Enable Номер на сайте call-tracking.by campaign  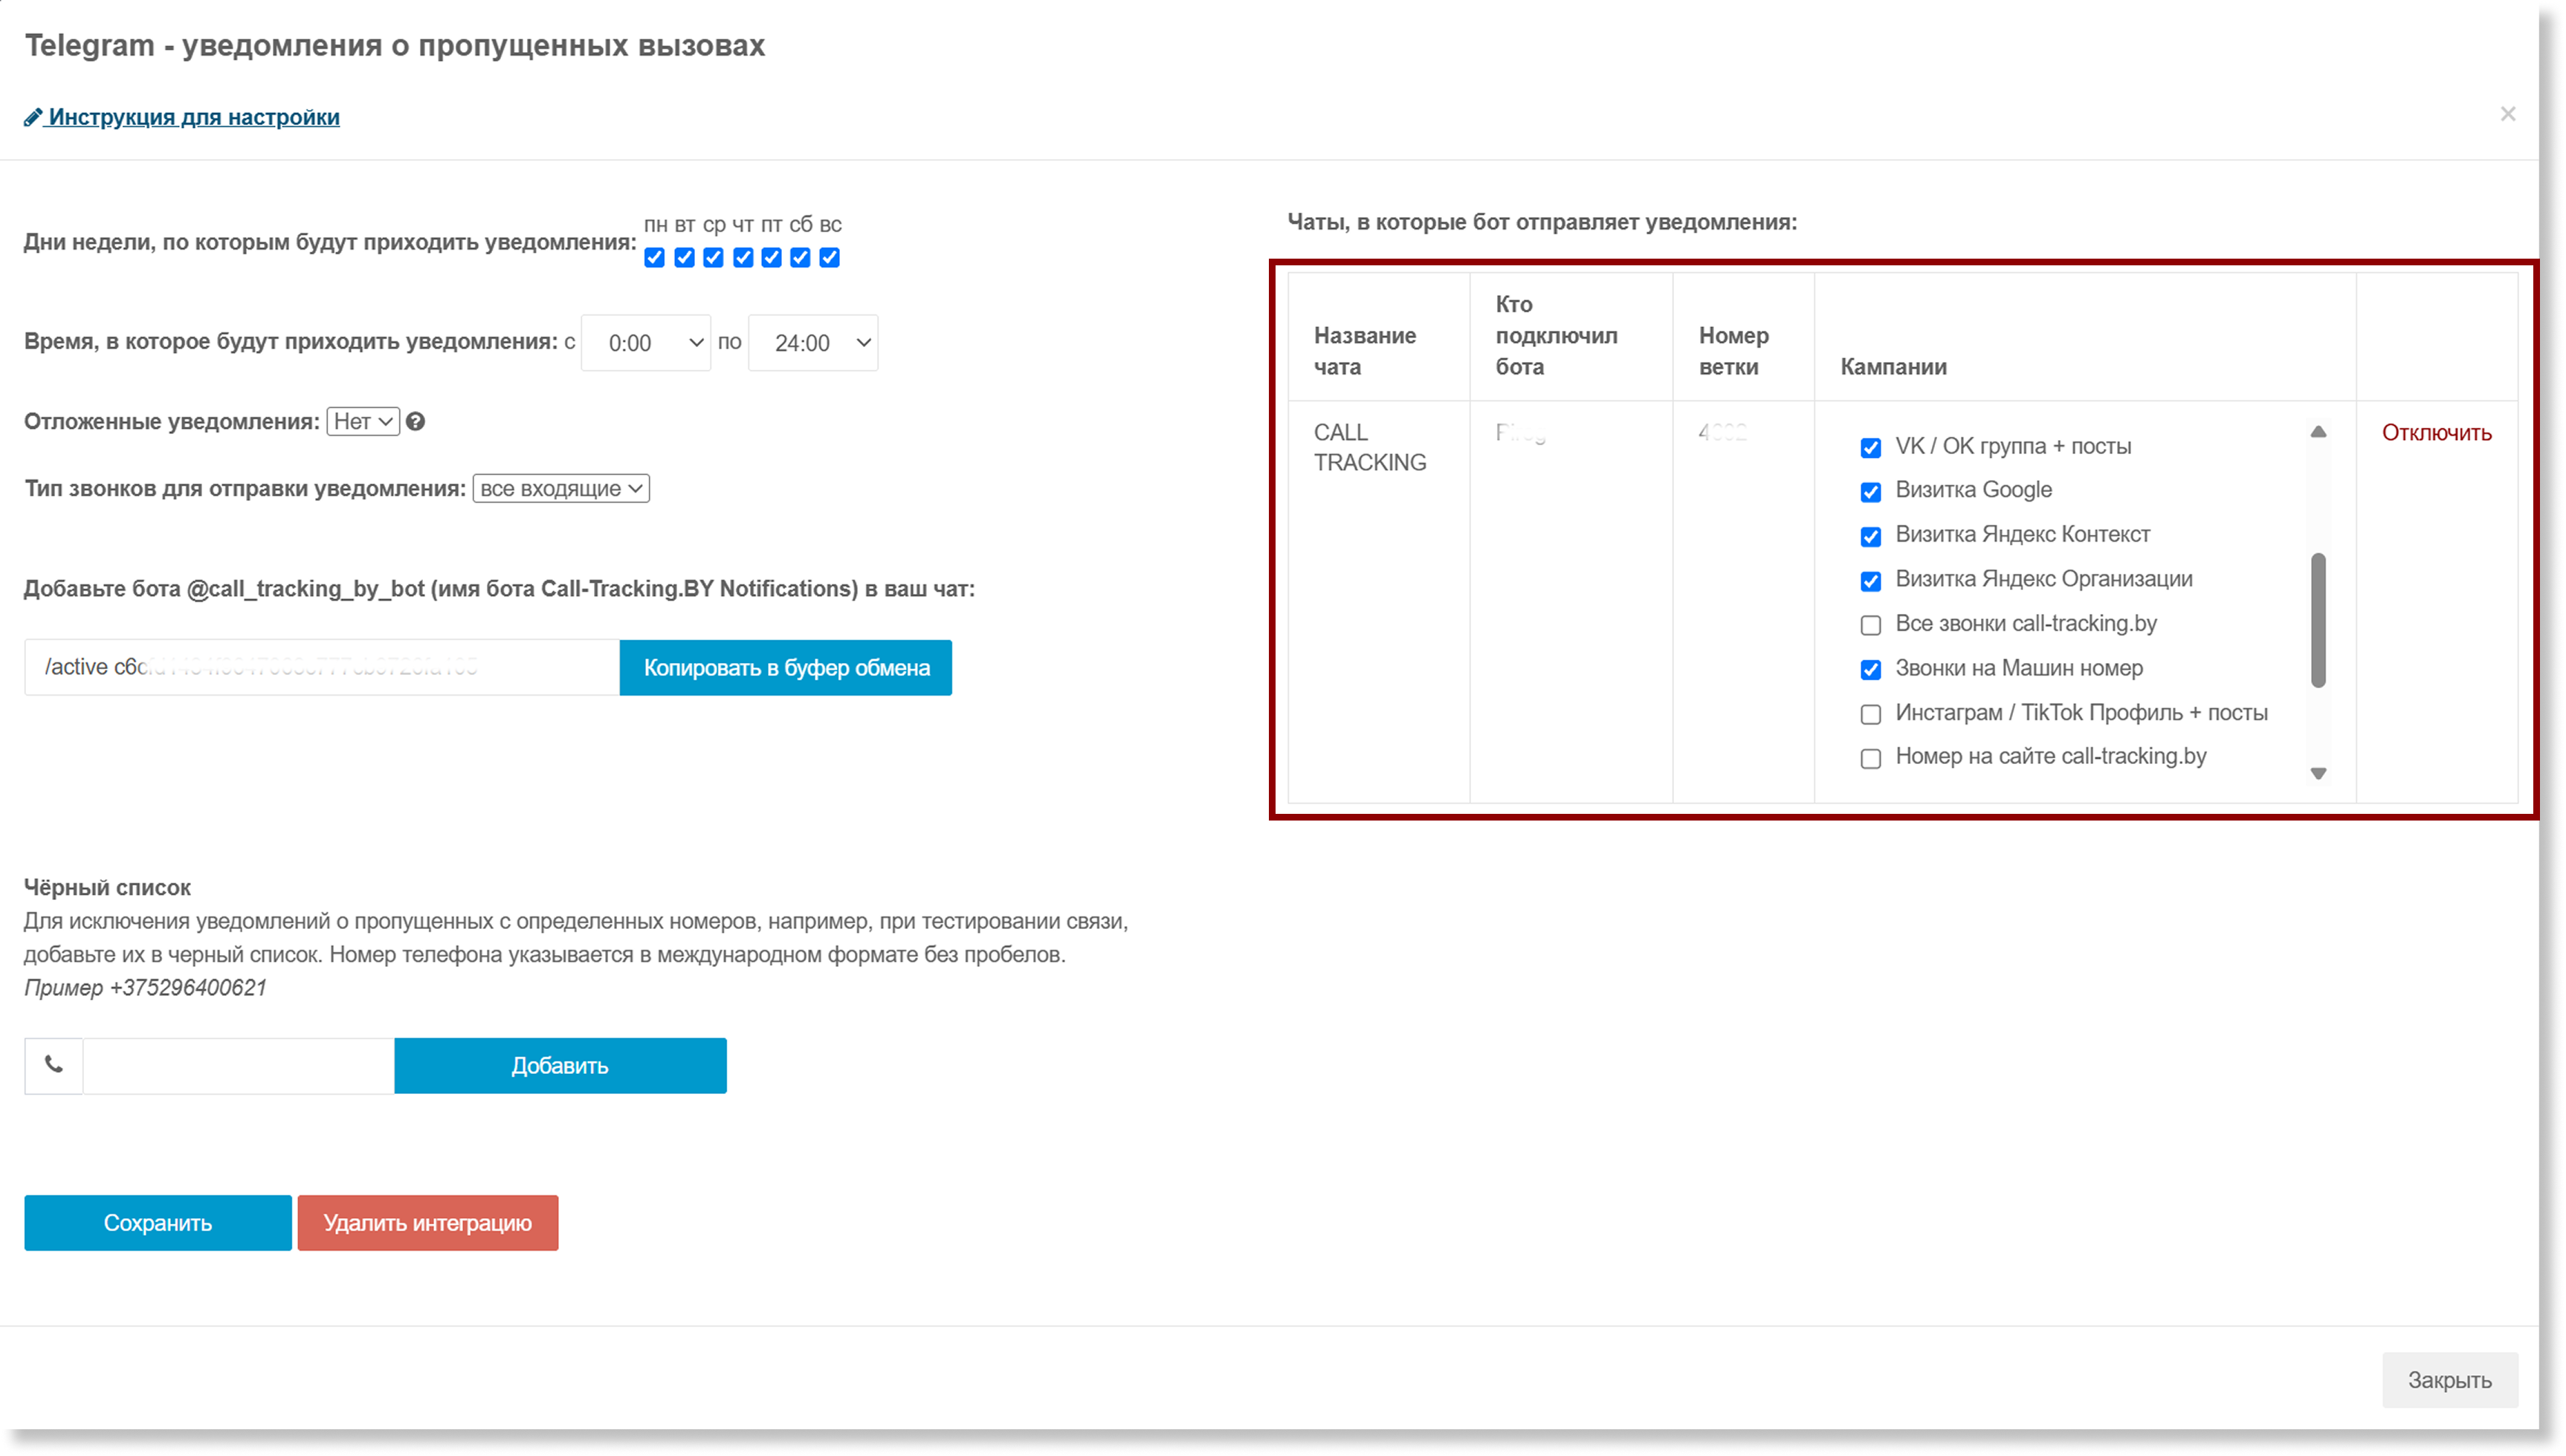pyautogui.click(x=1870, y=759)
